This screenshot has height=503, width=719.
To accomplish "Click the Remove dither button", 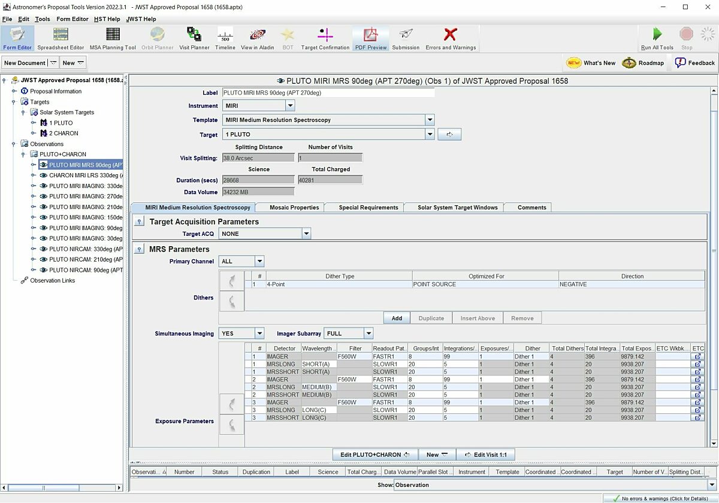I will pos(522,319).
